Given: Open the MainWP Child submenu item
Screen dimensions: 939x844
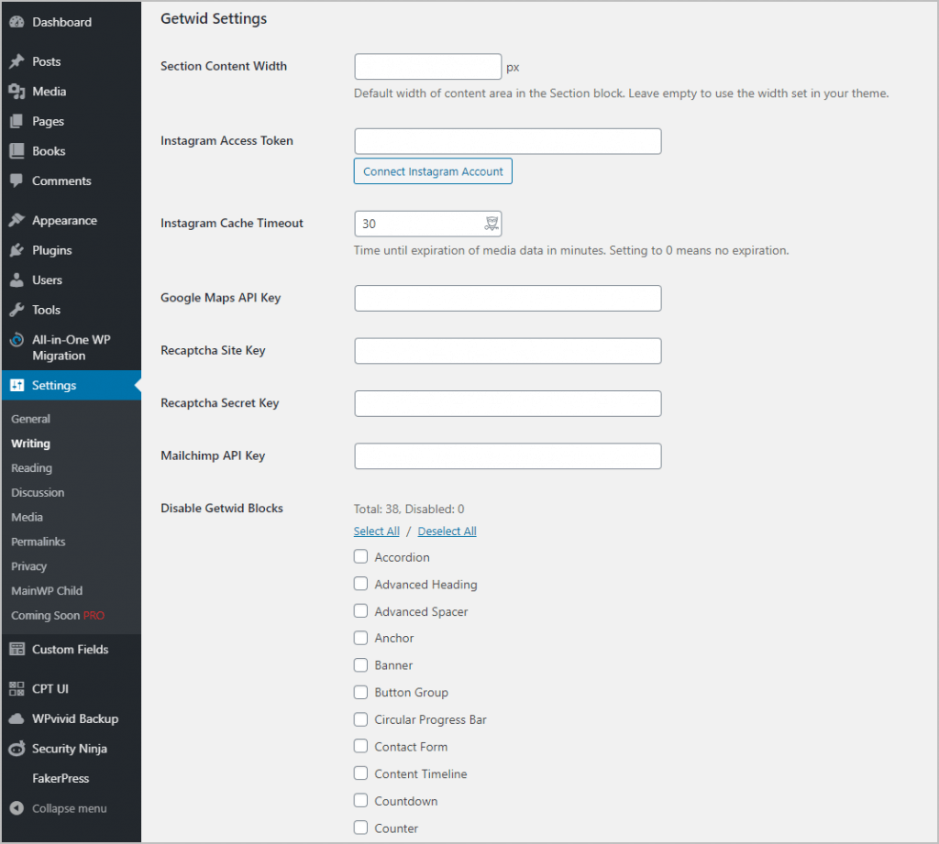Looking at the screenshot, I should [x=47, y=591].
